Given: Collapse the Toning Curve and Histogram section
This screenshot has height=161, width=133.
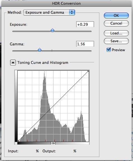Looking at the screenshot, I should [13, 62].
